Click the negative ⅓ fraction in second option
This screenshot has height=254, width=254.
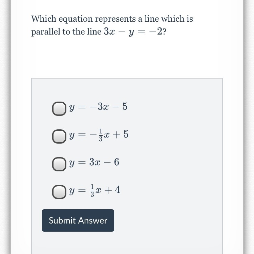(x=97, y=135)
